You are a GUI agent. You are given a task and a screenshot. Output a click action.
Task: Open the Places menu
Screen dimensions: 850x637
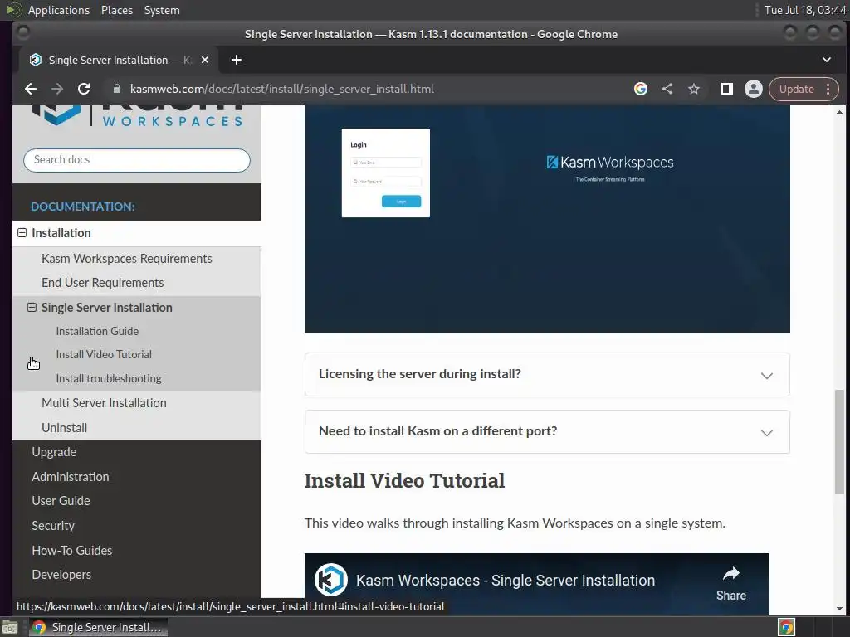tap(117, 10)
